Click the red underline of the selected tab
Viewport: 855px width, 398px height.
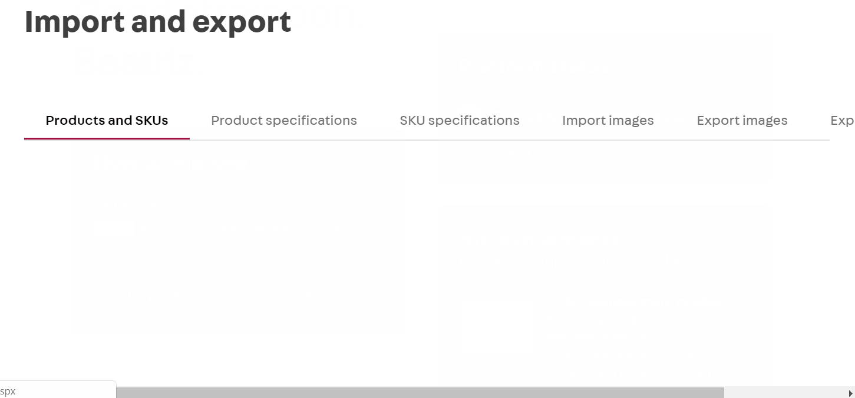tap(107, 138)
